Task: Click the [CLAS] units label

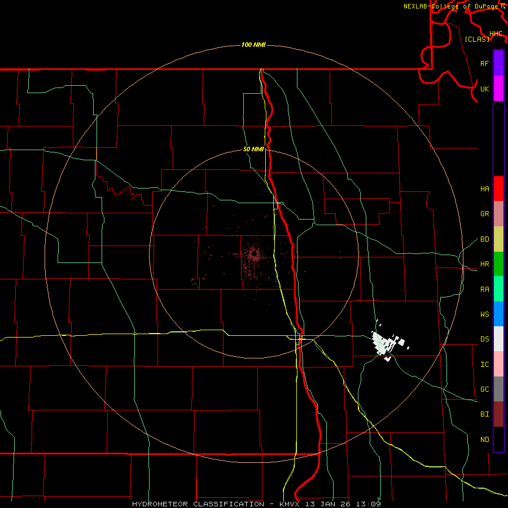Action: 477,39
